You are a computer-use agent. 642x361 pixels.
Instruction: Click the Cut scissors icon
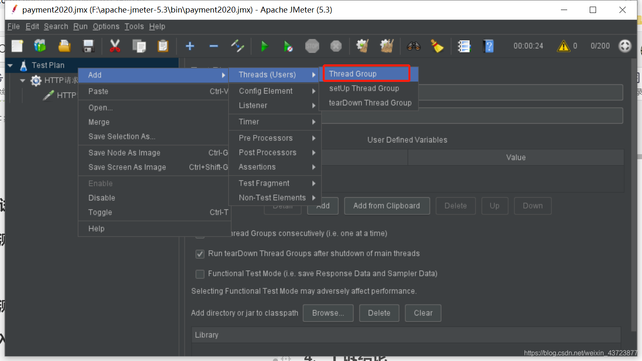pyautogui.click(x=115, y=46)
